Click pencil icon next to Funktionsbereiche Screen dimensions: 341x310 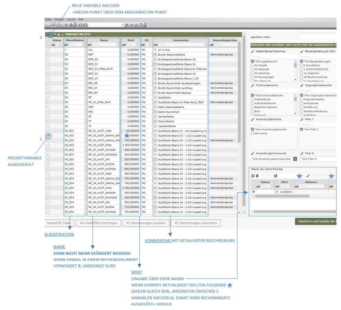pyautogui.click(x=253, y=85)
